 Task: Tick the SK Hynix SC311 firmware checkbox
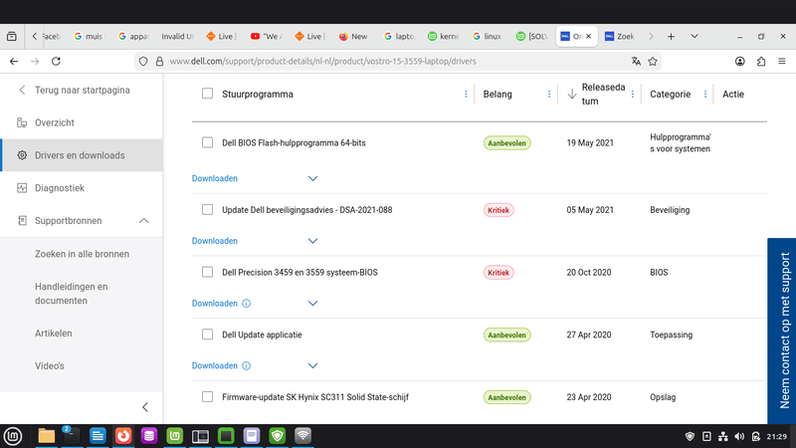point(207,396)
